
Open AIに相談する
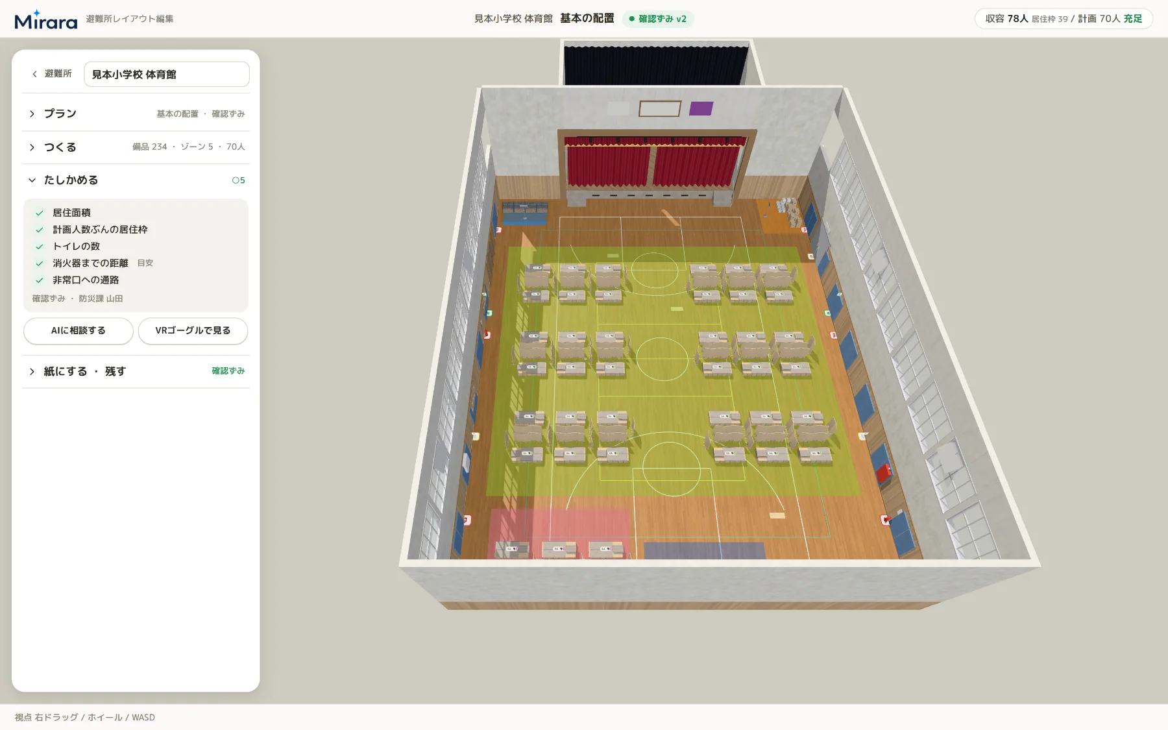click(79, 330)
